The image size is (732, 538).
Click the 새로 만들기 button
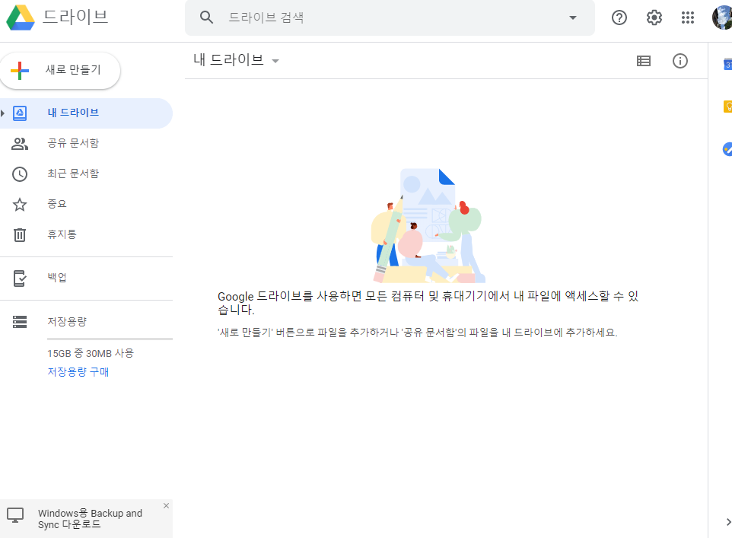point(60,71)
